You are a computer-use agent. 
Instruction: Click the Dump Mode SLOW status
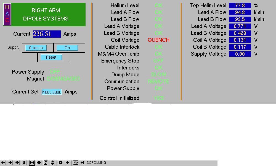point(159,74)
